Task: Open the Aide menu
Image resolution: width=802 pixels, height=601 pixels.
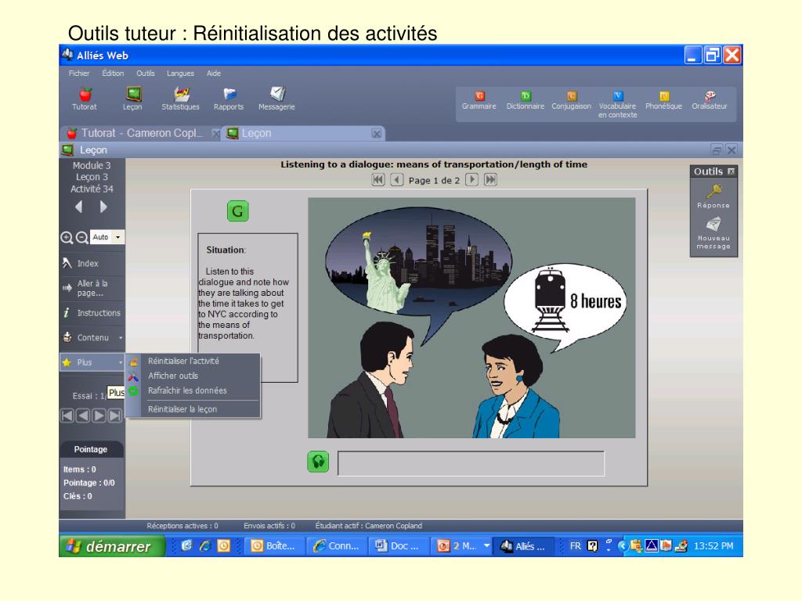Action: point(214,74)
